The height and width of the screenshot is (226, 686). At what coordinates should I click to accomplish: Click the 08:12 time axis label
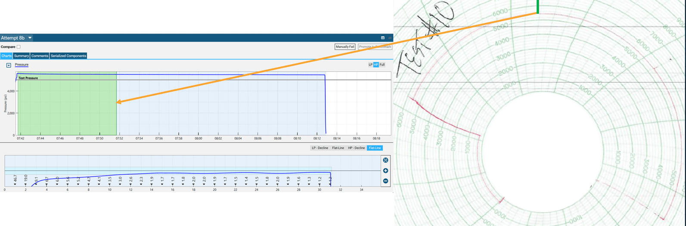pos(317,139)
